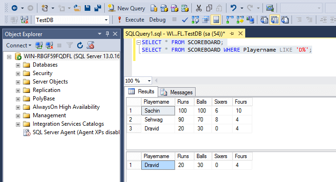The height and width of the screenshot is (182, 336).
Task: Navigate backward with the blue arrow
Action: [15, 8]
